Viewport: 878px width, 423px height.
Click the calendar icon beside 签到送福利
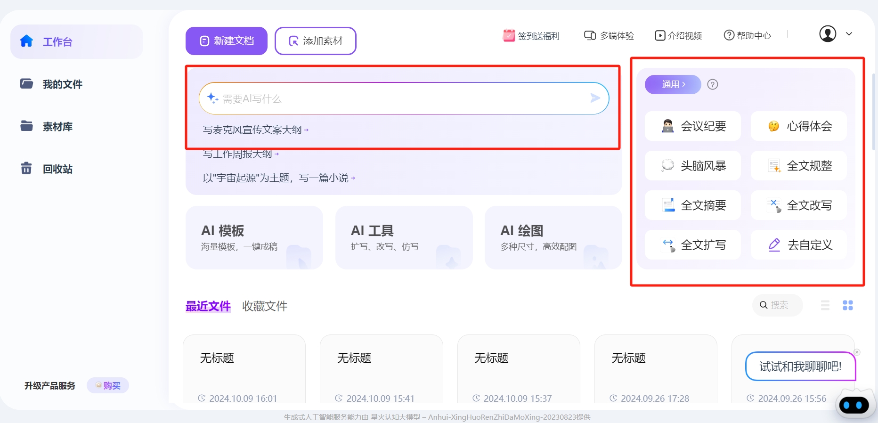509,35
